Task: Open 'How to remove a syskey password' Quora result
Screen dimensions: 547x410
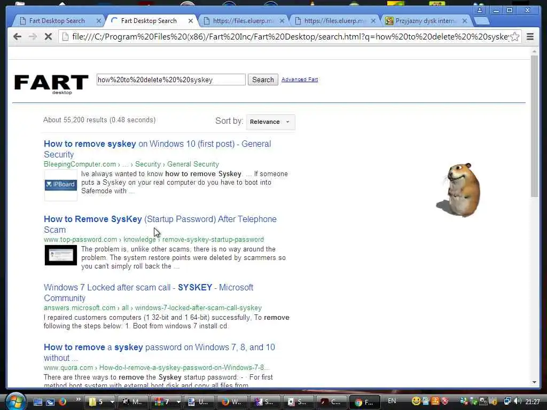Action: point(159,352)
